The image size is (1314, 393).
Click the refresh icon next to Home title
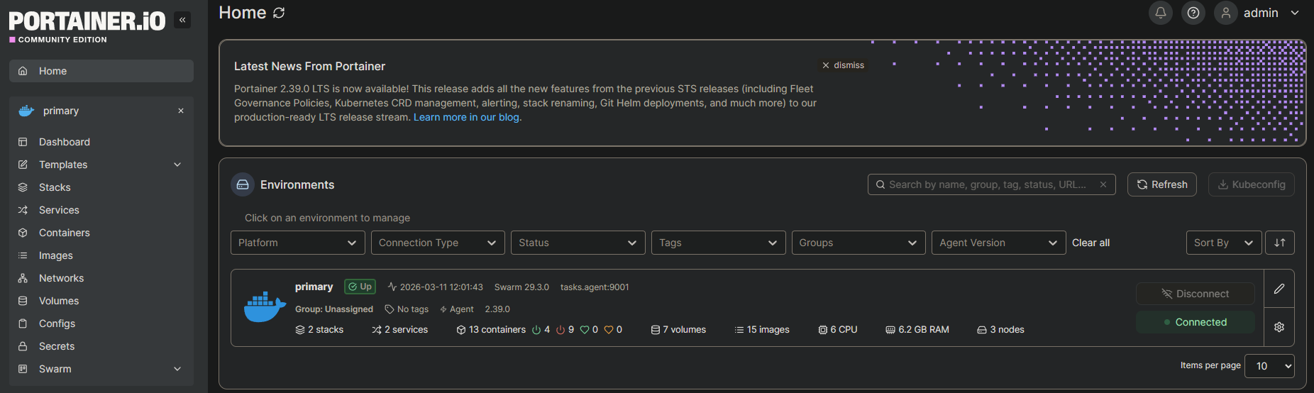[x=279, y=13]
